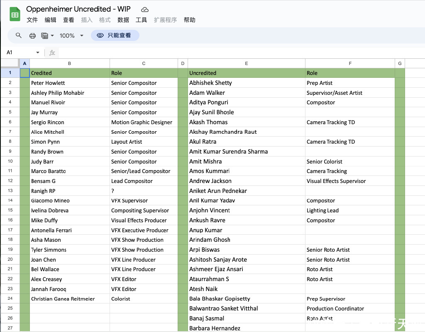425x332 pixels.
Task: Click the Google Sheets home logo
Action: pyautogui.click(x=15, y=14)
